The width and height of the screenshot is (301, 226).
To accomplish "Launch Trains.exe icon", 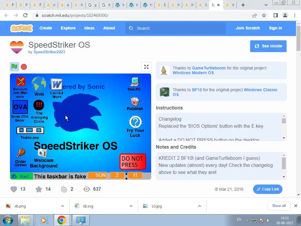I will pyautogui.click(x=30, y=133).
